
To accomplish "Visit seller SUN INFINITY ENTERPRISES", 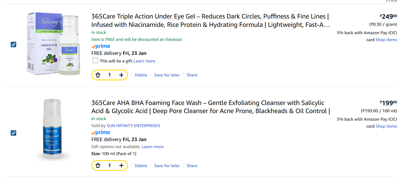I will pos(133,125).
